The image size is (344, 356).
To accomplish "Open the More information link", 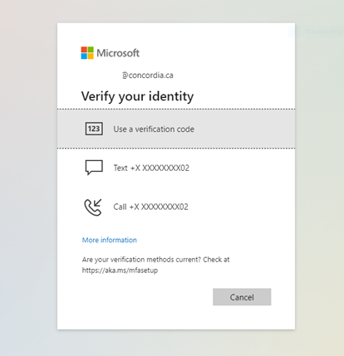I will click(110, 240).
